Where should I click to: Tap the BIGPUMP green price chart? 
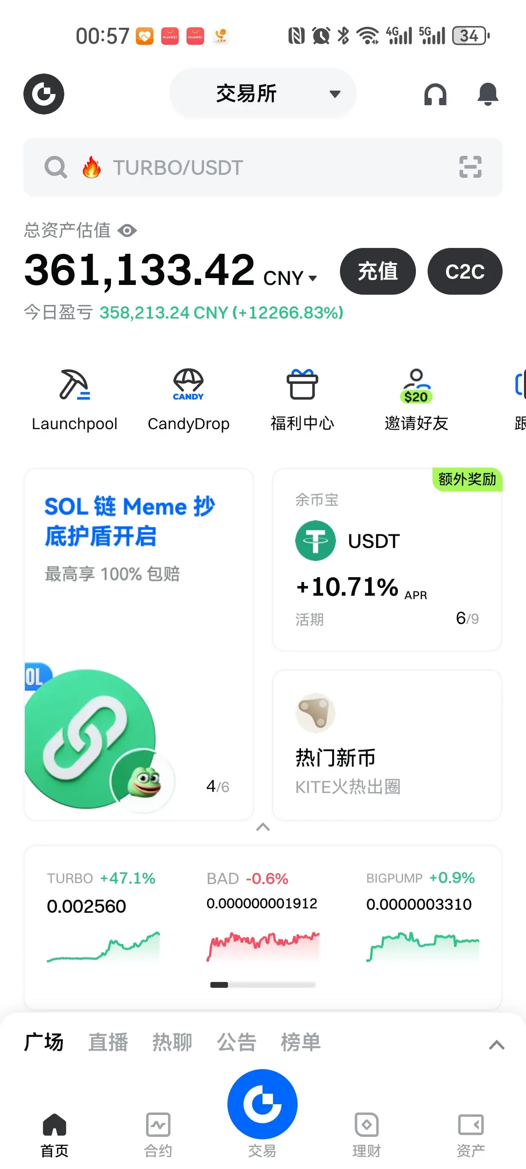click(x=423, y=947)
